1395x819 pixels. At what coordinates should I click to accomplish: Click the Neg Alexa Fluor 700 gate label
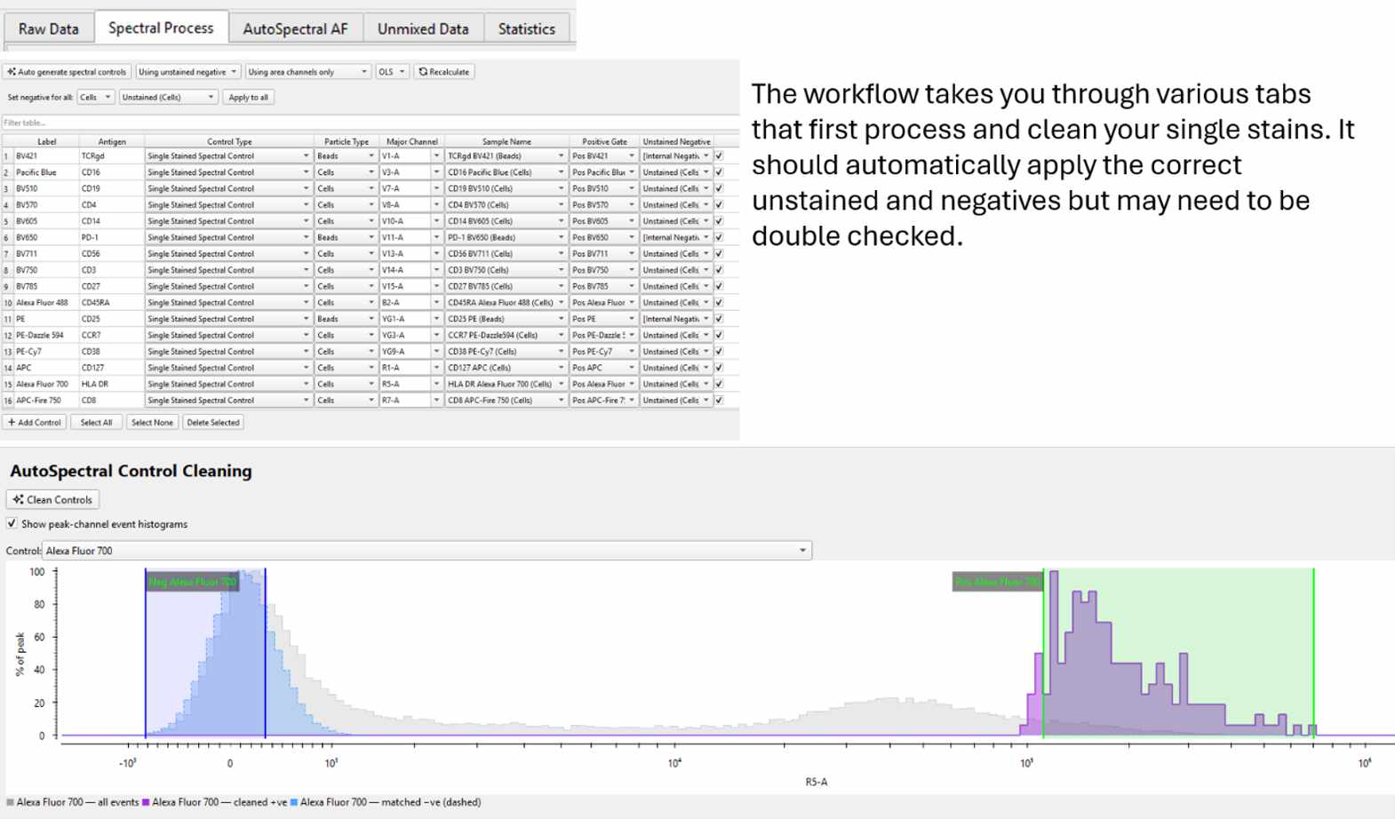192,582
